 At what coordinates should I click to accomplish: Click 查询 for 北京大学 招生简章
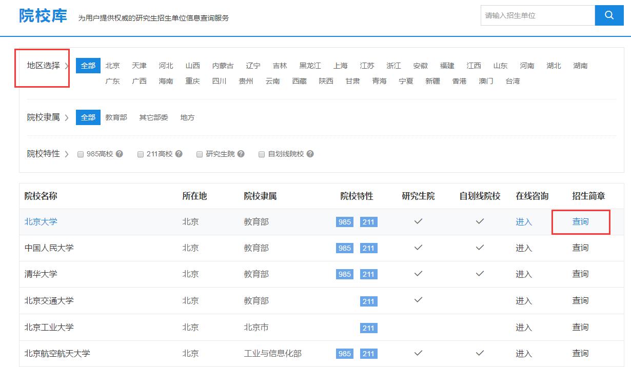(581, 222)
